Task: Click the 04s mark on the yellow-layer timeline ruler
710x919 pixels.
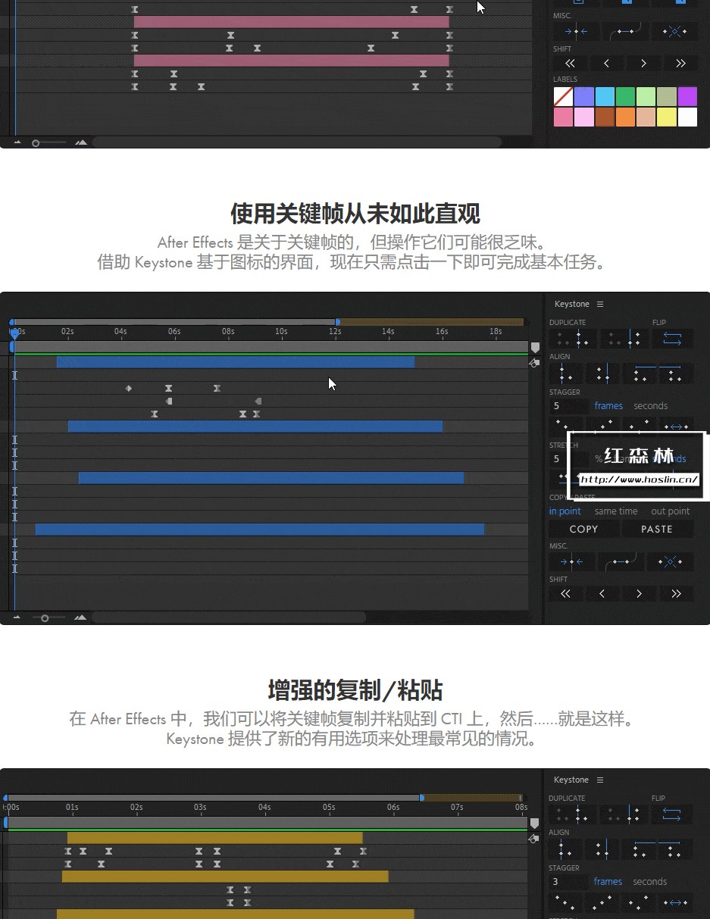Action: point(264,807)
